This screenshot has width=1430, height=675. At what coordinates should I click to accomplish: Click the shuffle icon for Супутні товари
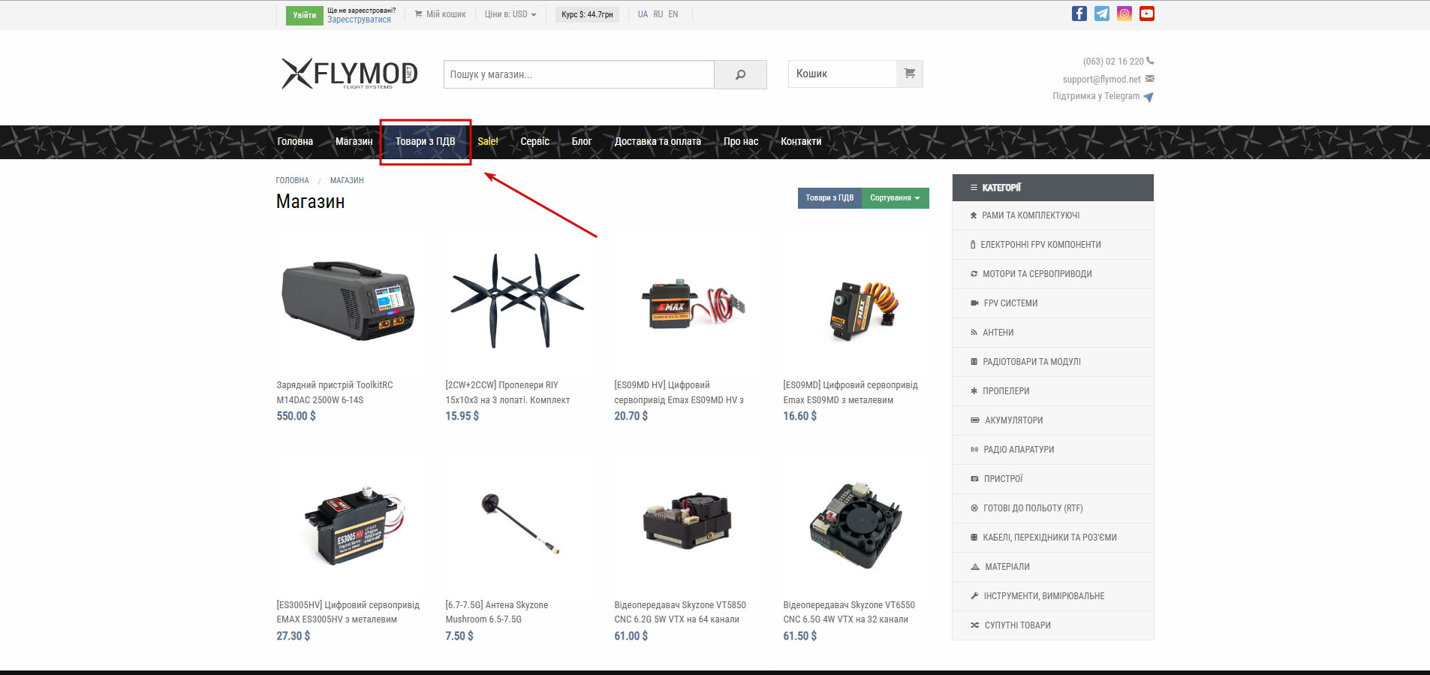(x=974, y=625)
